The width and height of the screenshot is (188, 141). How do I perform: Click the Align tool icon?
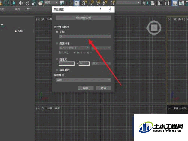[152, 3]
